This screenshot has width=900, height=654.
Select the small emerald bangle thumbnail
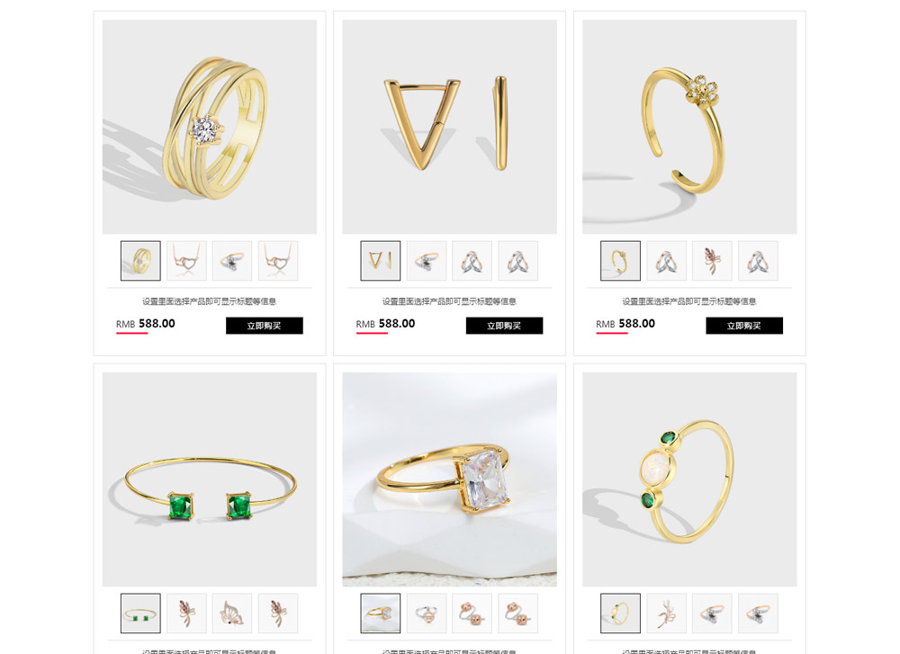point(140,614)
